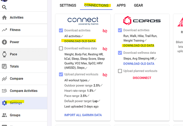Click COROS DOWNLOAD OLD DATA under wellness data

139,64
